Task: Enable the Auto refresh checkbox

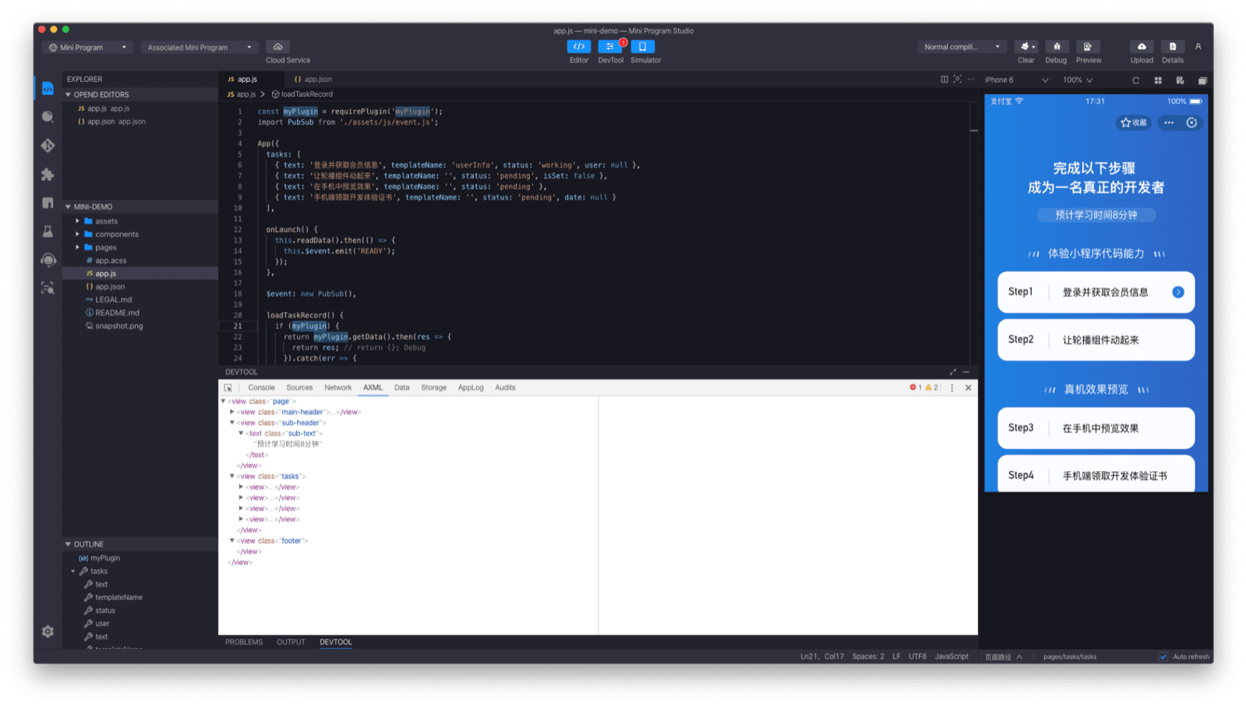Action: tap(1164, 656)
